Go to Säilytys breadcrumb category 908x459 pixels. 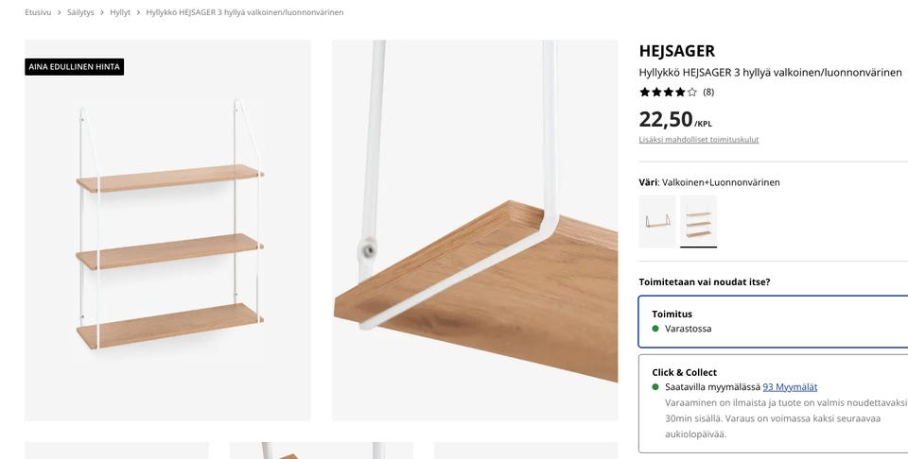tap(80, 12)
